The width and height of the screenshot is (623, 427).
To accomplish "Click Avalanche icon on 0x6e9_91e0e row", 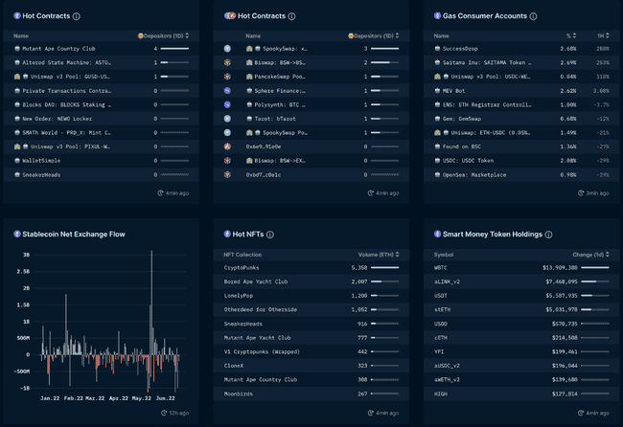I will click(227, 146).
